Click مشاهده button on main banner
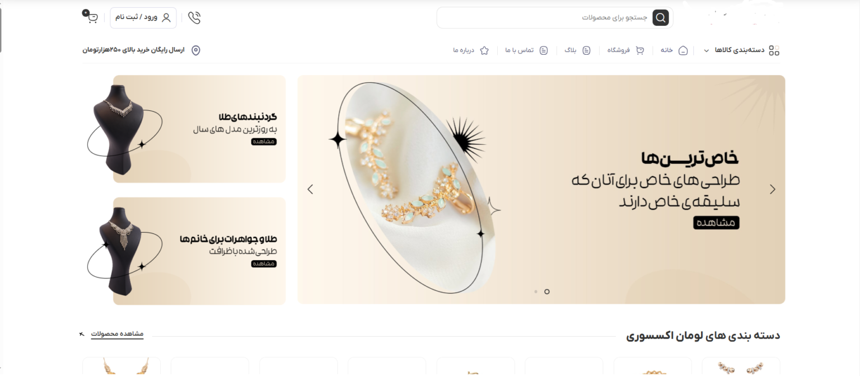 716,223
